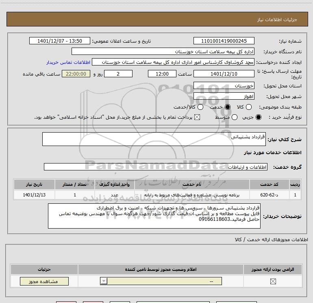Toggle the اسناد خزانه اسلامی payment checkbox
The image size is (313, 303).
(197, 117)
